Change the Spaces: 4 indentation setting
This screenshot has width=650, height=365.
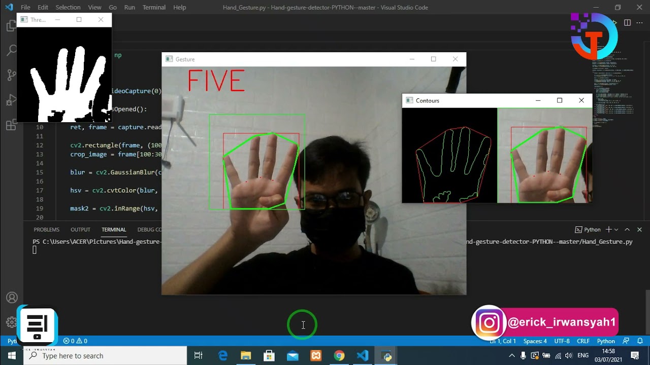click(535, 341)
